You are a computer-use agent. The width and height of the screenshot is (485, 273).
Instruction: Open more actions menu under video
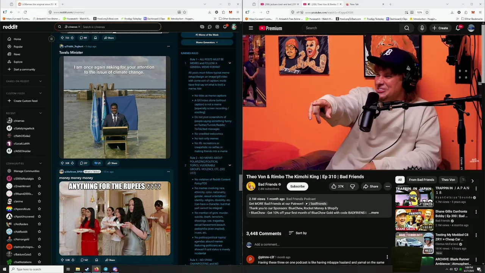tap(387, 186)
